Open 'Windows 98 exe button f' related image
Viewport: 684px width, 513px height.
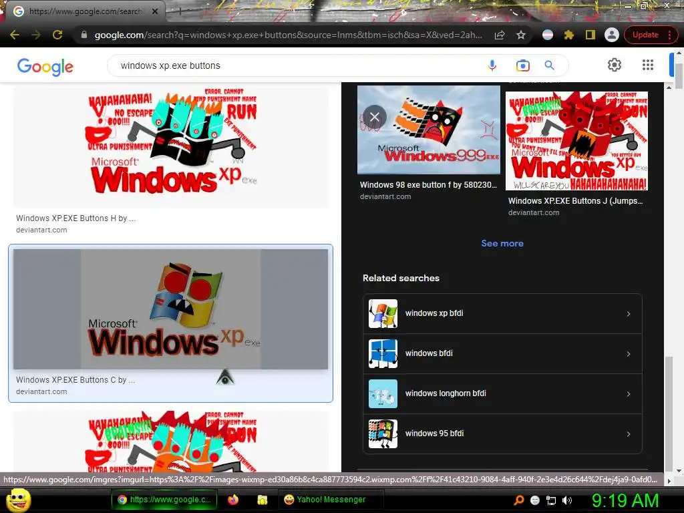(x=428, y=130)
